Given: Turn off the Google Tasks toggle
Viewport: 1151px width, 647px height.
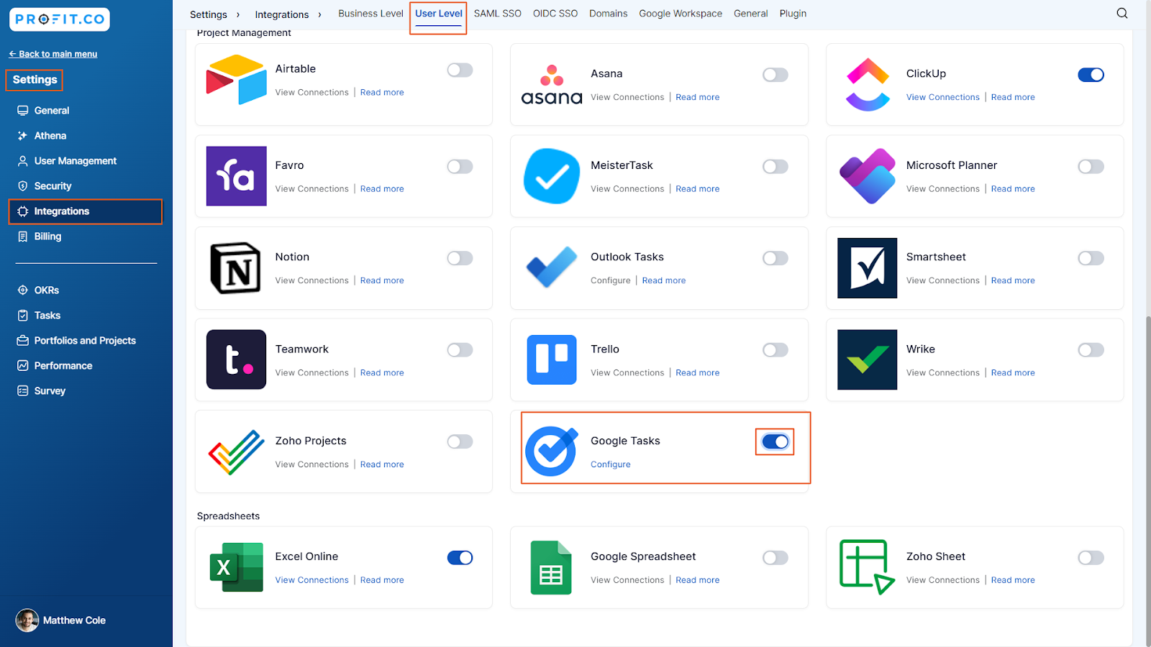Looking at the screenshot, I should (775, 442).
